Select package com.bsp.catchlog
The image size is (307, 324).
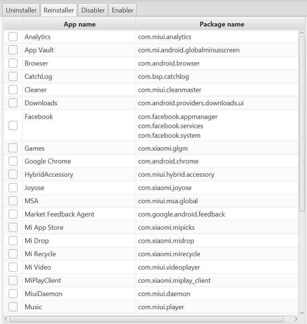(163, 77)
